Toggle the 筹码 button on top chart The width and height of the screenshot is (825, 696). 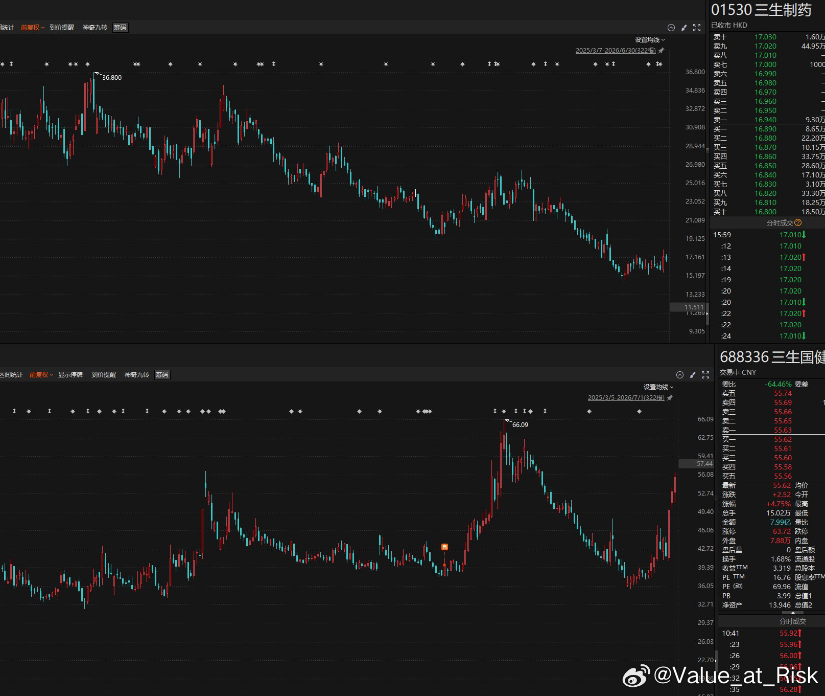(x=120, y=28)
